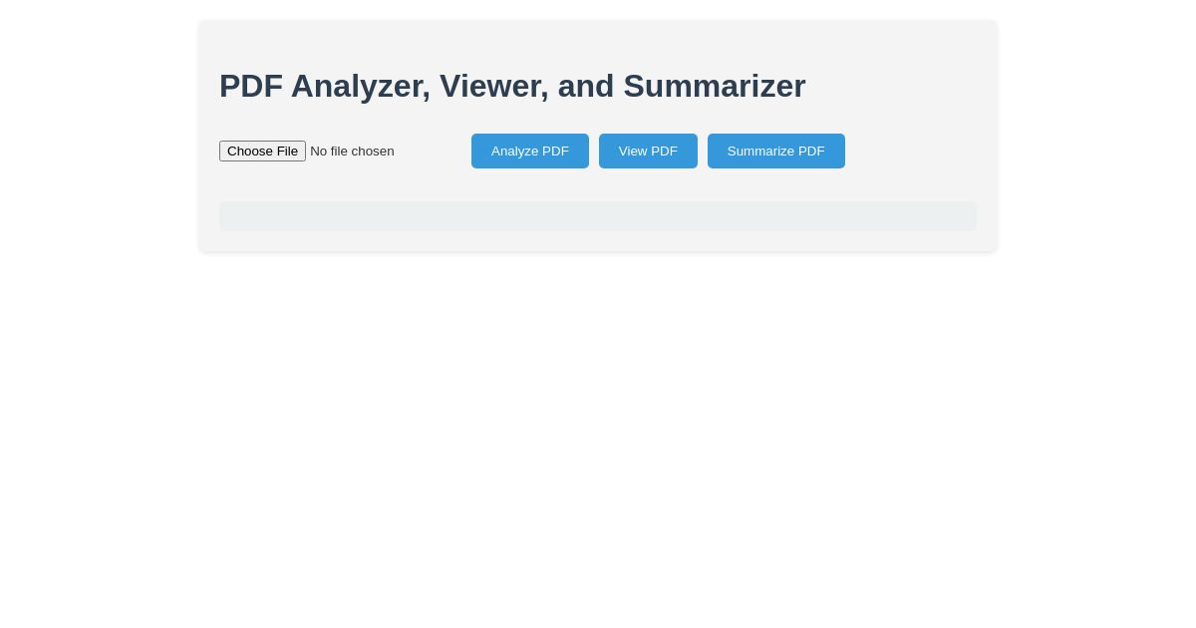Screen dimensions: 1196x628
Task: Open the PDF viewer using View PDF
Action: tap(648, 151)
